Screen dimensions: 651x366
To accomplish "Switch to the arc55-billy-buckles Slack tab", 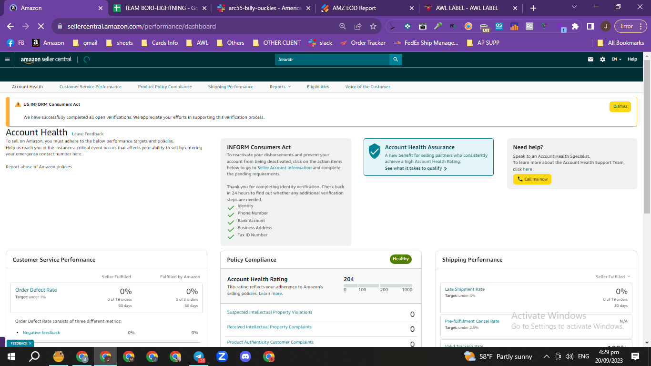I will [263, 8].
